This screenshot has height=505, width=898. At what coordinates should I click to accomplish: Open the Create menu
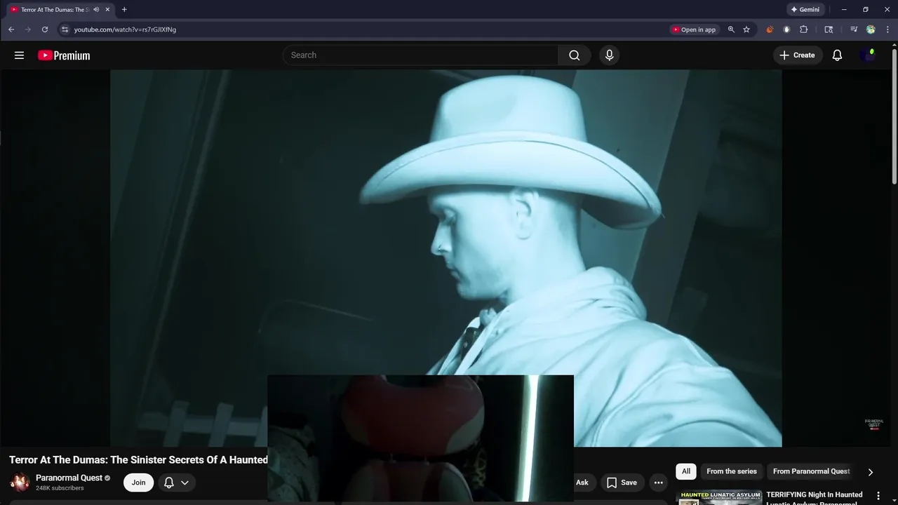point(797,55)
